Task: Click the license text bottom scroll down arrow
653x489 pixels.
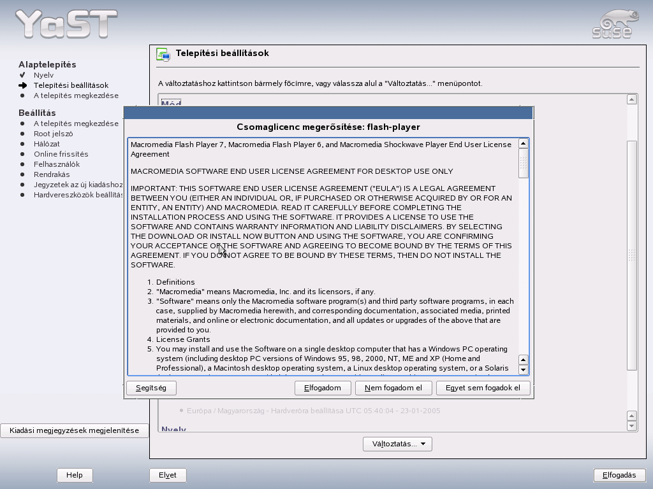Action: [x=524, y=369]
